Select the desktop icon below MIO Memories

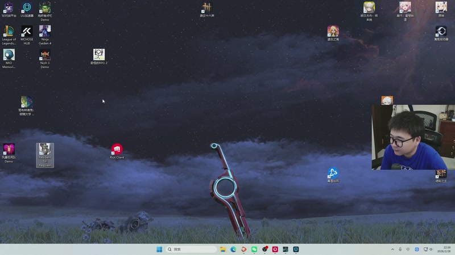click(x=27, y=106)
